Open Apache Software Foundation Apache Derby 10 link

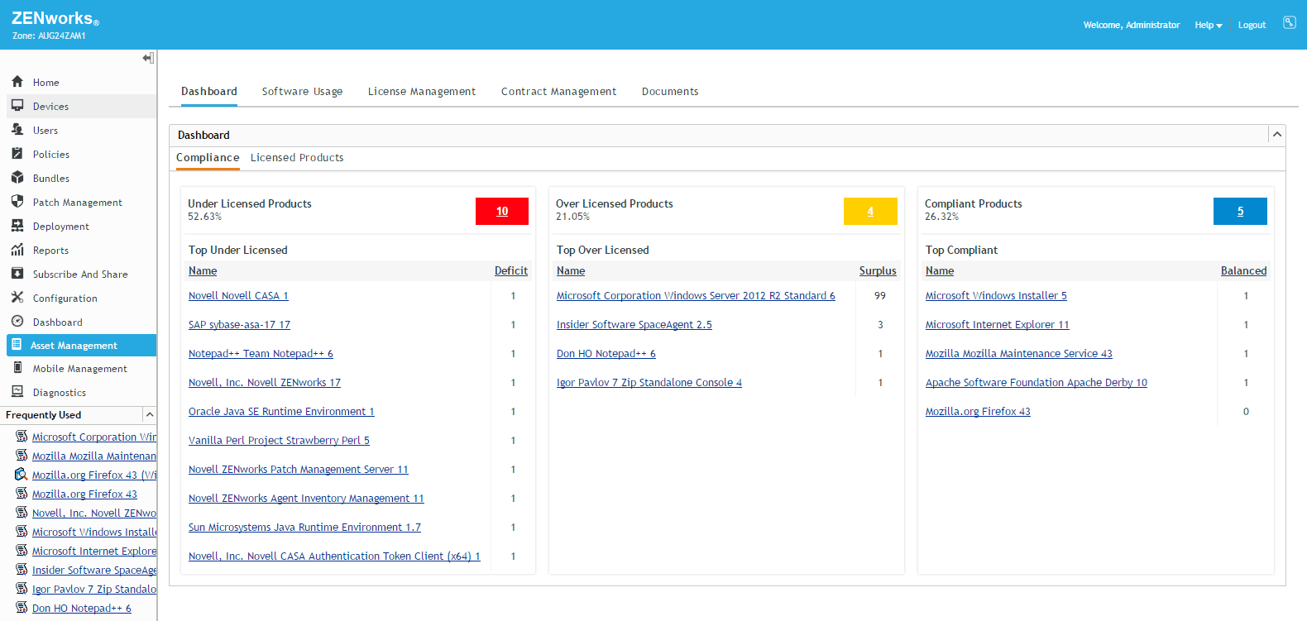point(1037,382)
